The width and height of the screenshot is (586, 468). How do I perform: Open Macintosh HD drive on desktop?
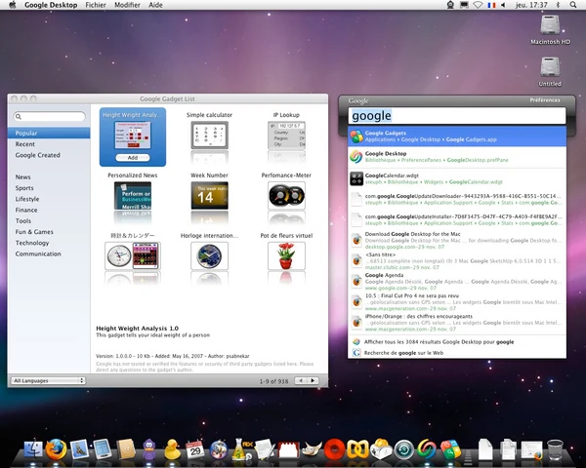click(x=550, y=30)
